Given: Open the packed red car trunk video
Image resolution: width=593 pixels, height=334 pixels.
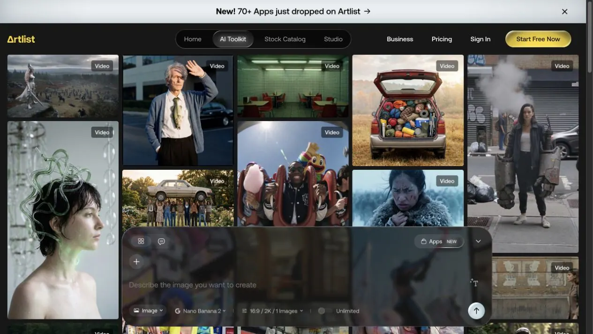Looking at the screenshot, I should pos(408,110).
